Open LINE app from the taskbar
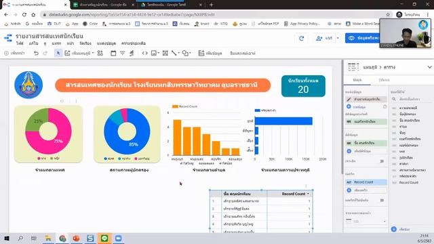 [x=104, y=238]
